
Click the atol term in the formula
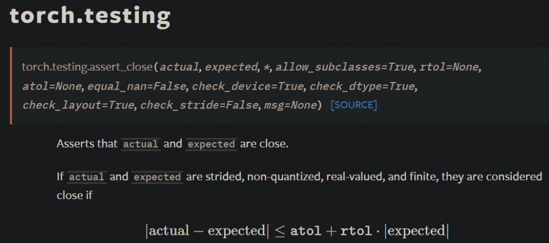tap(306, 231)
